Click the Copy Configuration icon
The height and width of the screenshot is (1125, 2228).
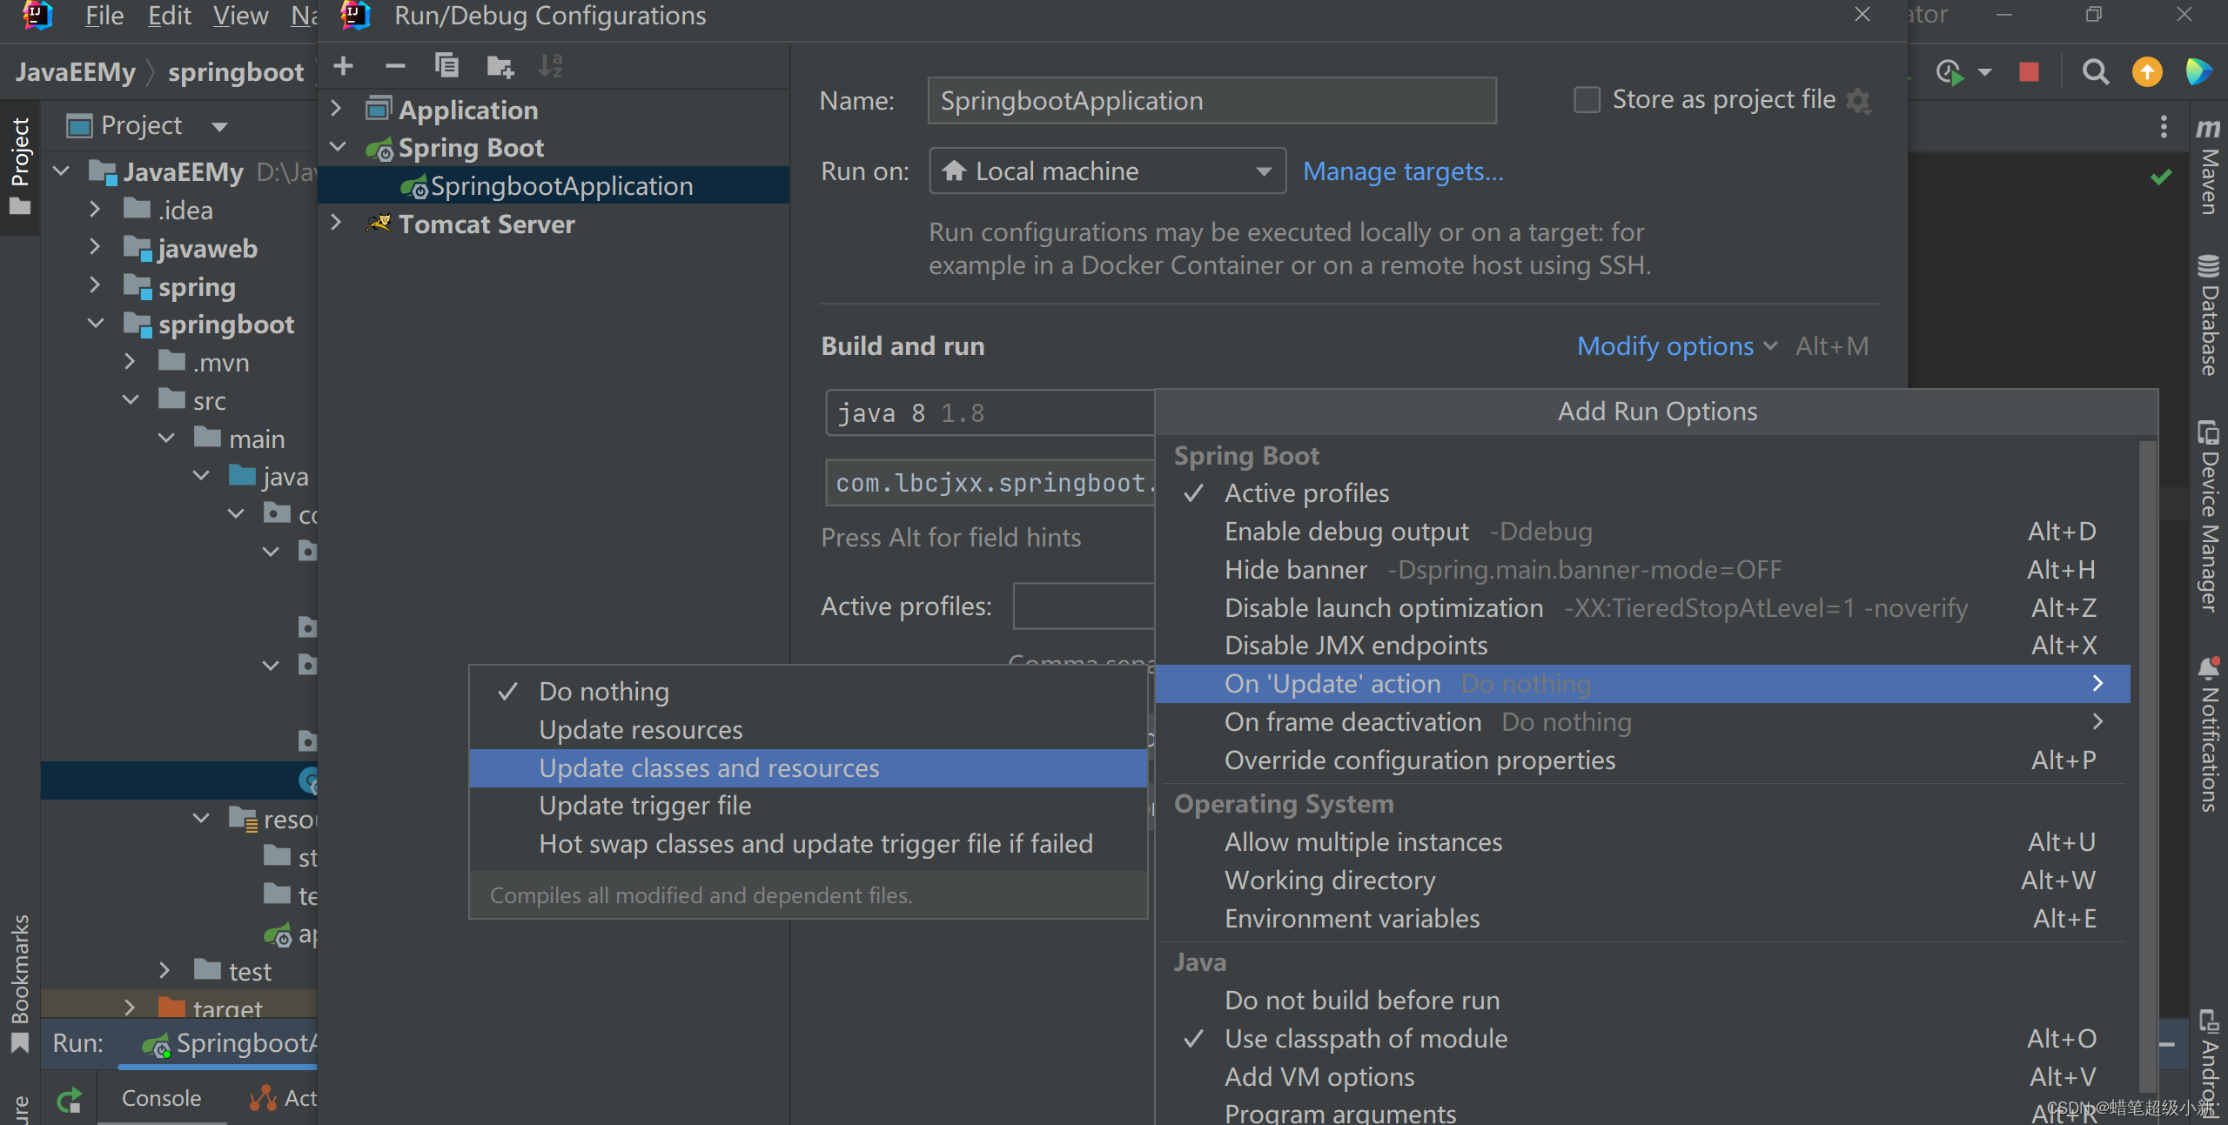tap(446, 66)
